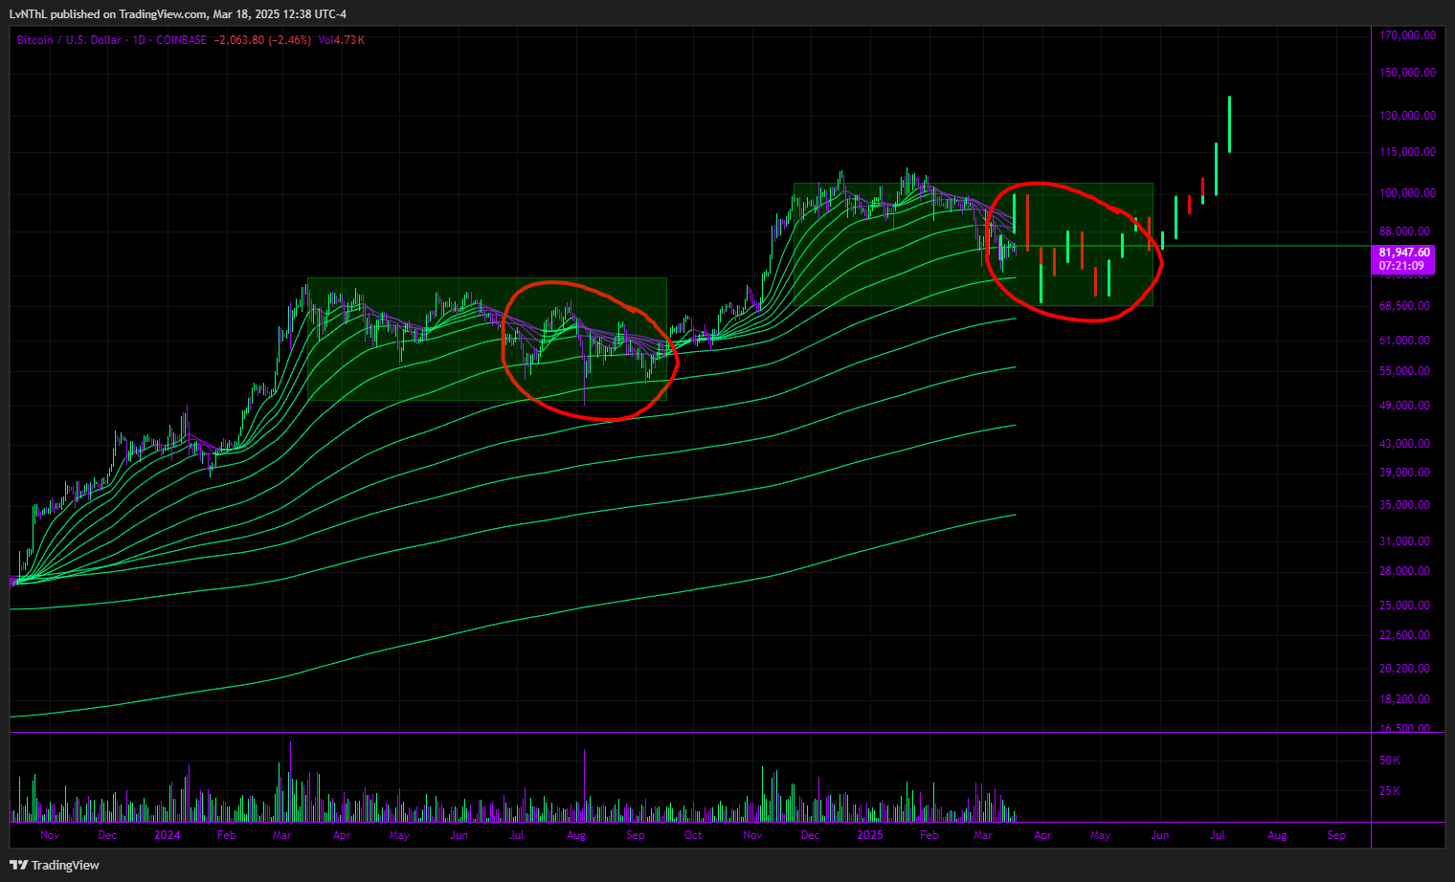Click the tallest purple volume spike bar
The height and width of the screenshot is (882, 1455).
(x=584, y=785)
